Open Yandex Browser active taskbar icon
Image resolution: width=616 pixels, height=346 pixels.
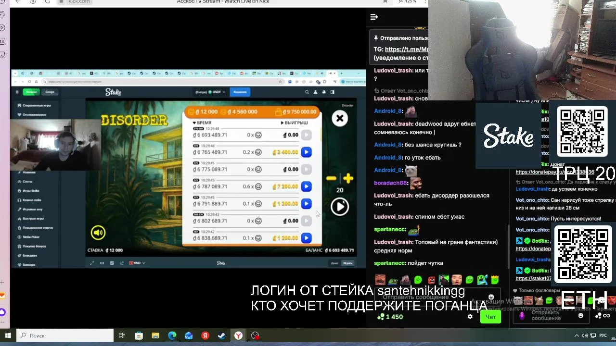click(x=238, y=335)
